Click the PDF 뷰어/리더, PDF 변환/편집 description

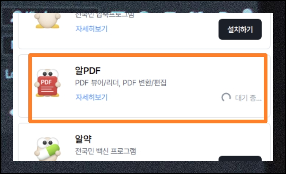click(121, 83)
